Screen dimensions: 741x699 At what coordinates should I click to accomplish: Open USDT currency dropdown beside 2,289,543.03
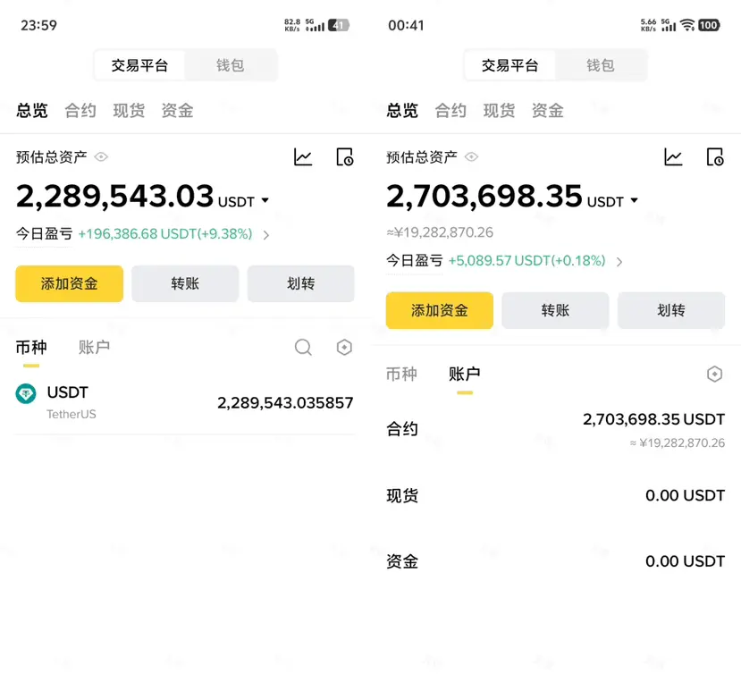(243, 201)
